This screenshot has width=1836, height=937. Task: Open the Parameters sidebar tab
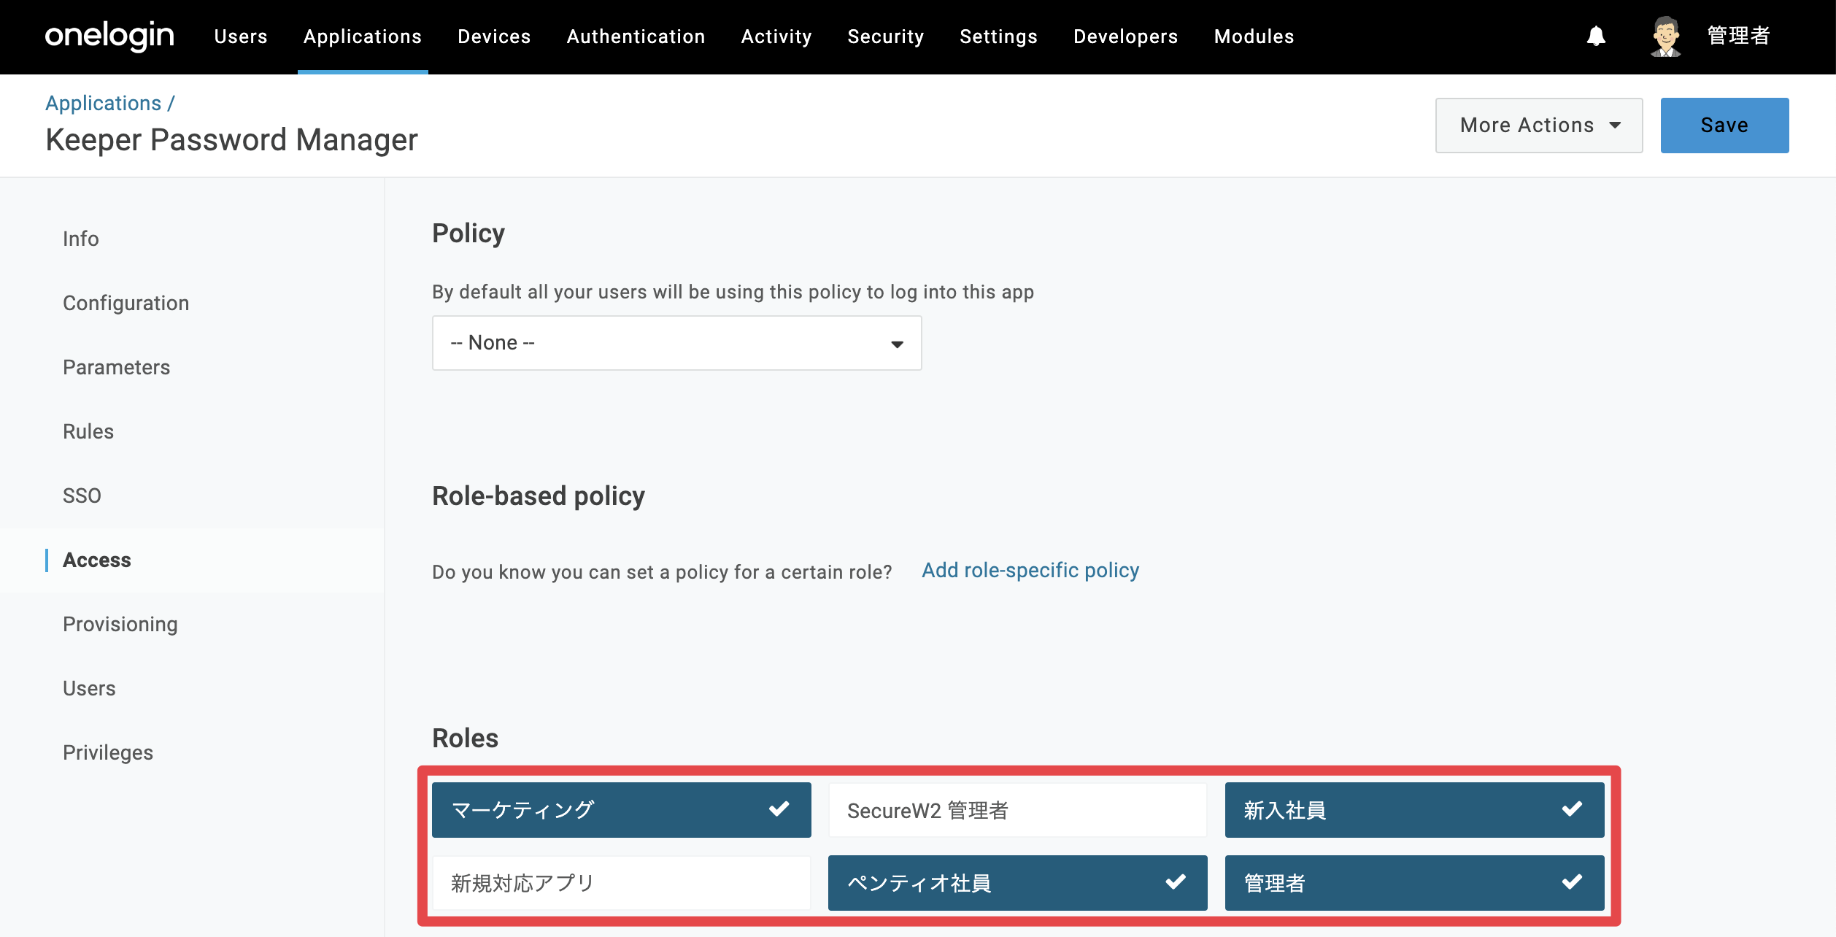[x=116, y=367]
